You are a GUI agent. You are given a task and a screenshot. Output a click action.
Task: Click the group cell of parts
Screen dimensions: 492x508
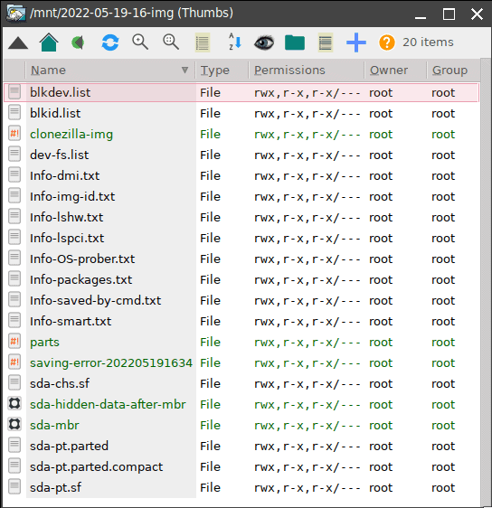(443, 343)
